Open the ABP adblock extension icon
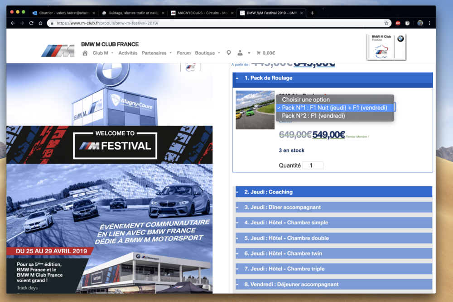Viewport: 453px width, 302px height. (398, 23)
